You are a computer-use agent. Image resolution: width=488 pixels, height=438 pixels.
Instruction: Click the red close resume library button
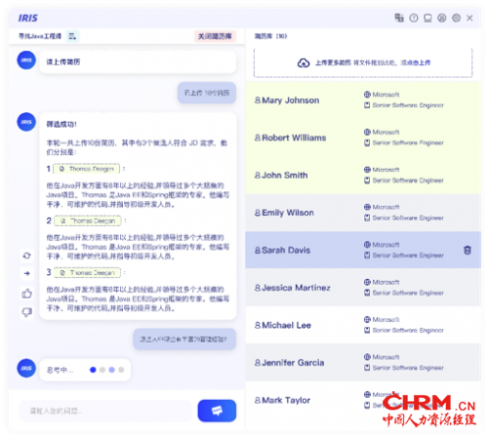[x=215, y=36]
